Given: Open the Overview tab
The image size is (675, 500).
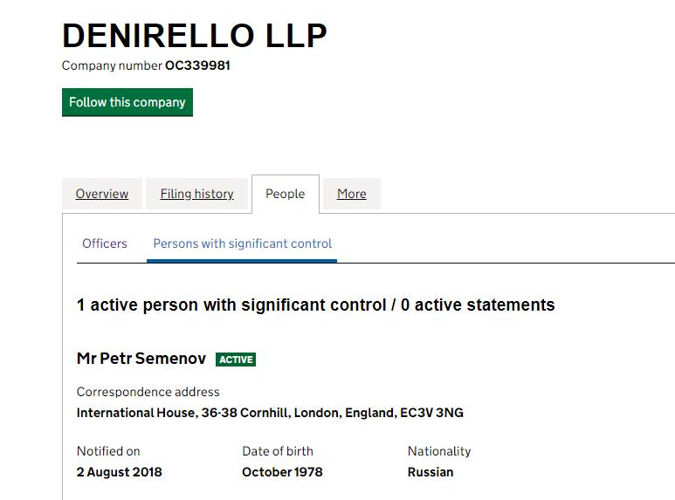Looking at the screenshot, I should pos(102,194).
